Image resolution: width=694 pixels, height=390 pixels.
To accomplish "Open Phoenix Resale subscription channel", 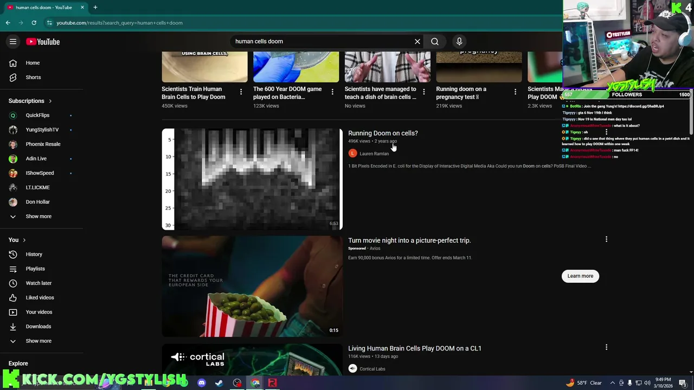I will (x=42, y=144).
